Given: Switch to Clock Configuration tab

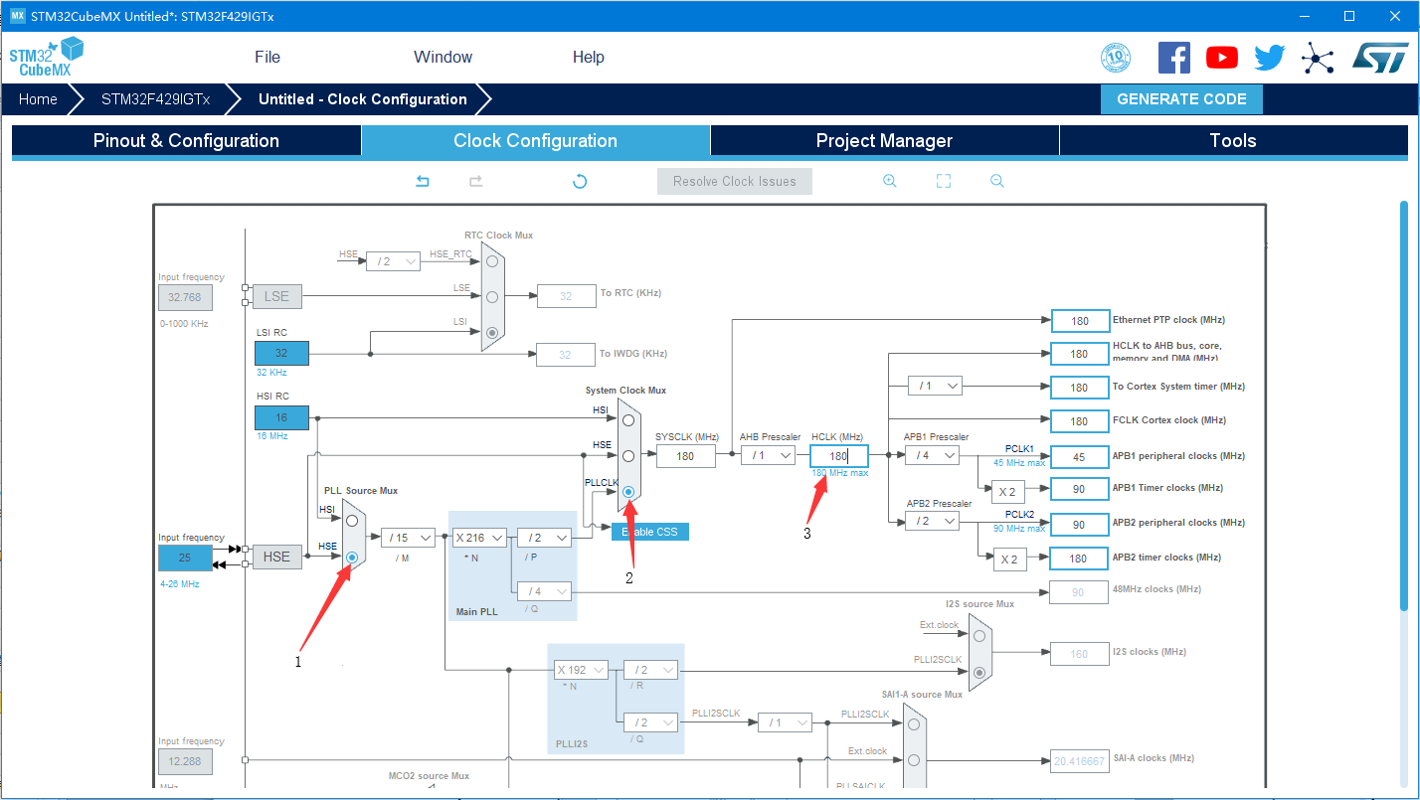Looking at the screenshot, I should (x=536, y=141).
